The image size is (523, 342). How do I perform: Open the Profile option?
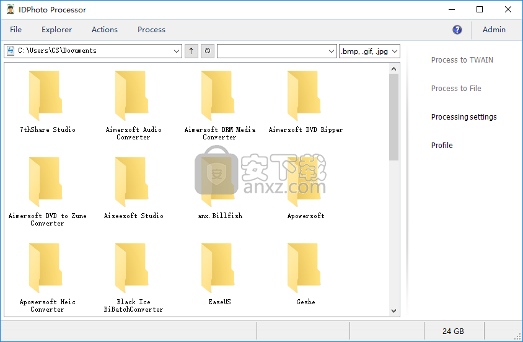point(442,146)
